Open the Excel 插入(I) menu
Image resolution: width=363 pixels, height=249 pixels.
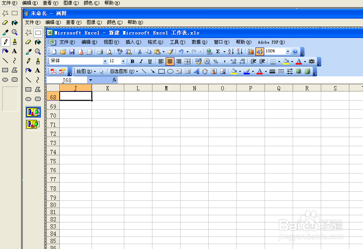[133, 42]
